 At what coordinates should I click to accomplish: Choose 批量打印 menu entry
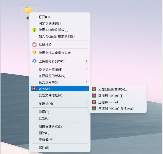click(x=60, y=44)
